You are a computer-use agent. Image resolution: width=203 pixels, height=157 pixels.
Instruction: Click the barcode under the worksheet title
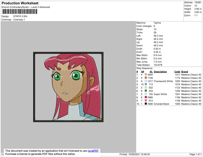coord(20,12)
